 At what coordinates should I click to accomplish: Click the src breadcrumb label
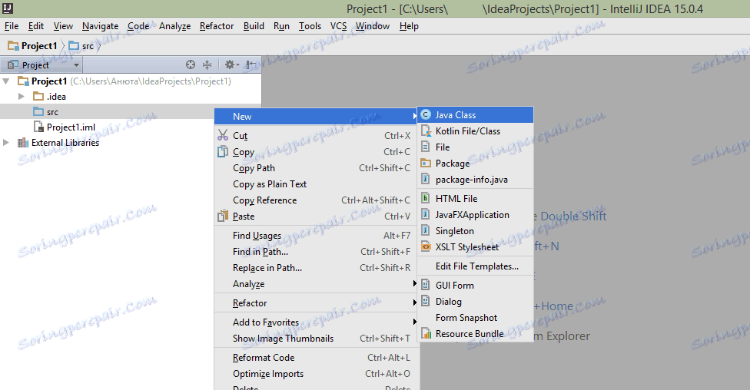(88, 46)
